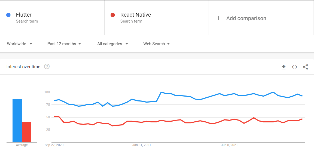Click the Jun 6, 2021 axis label
Viewport: 314px width, 148px height.
[x=229, y=145]
